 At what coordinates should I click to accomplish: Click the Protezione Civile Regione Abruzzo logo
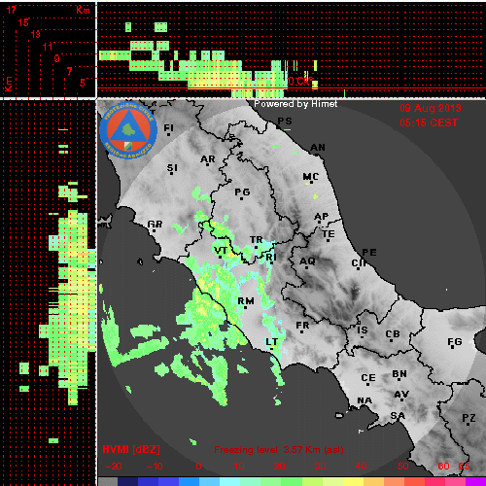point(128,131)
